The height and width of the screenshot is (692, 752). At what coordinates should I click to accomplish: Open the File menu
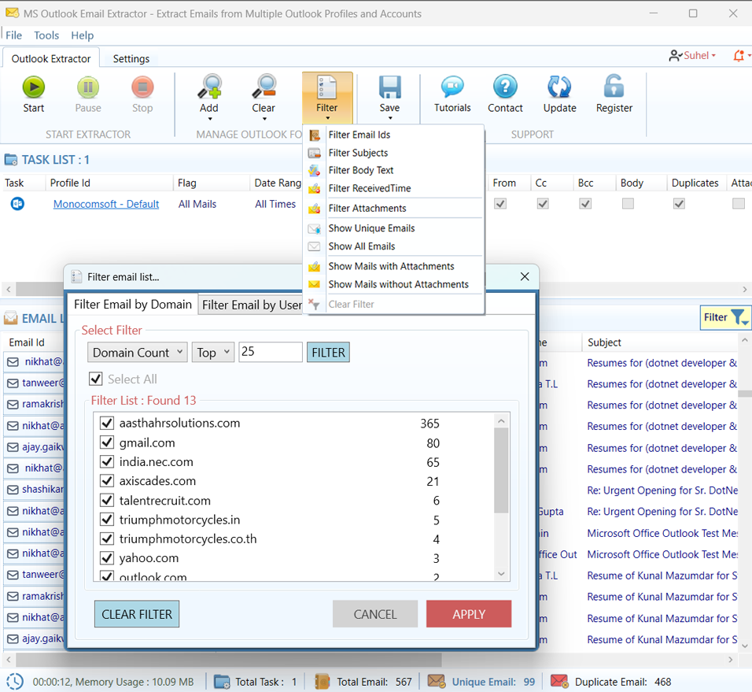point(13,35)
